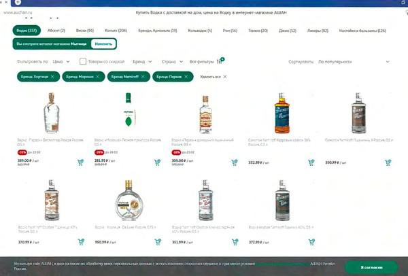This screenshot has width=408, height=276.
Task: Open the 350.99 ₽ Nemiroff bottle image
Action: (358, 113)
